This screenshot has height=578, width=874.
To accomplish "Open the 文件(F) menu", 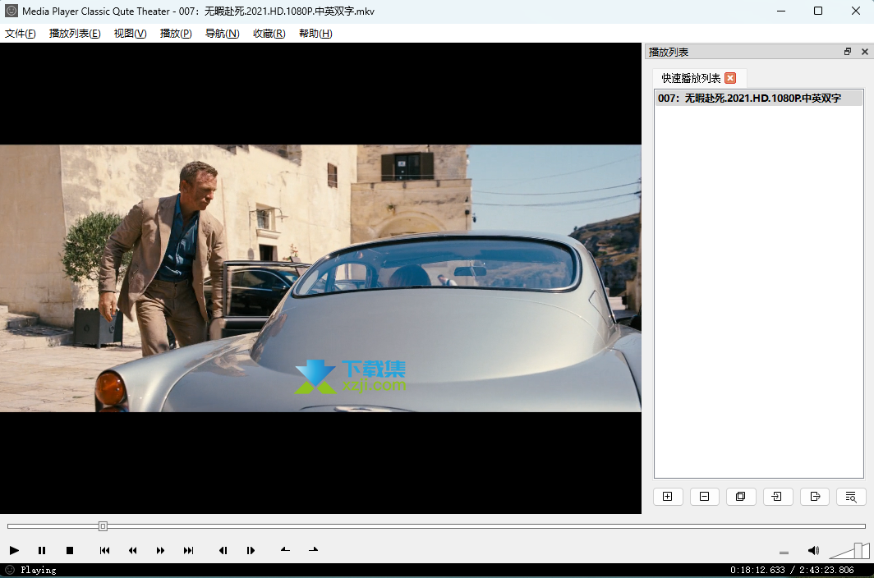I will point(20,34).
